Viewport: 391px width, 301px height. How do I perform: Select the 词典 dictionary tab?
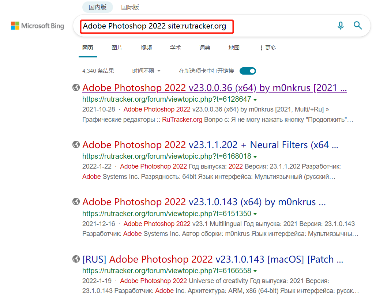click(205, 48)
